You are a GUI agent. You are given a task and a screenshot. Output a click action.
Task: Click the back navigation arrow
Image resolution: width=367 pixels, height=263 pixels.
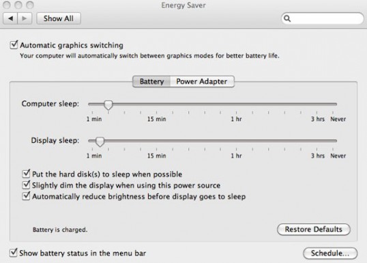coord(10,18)
